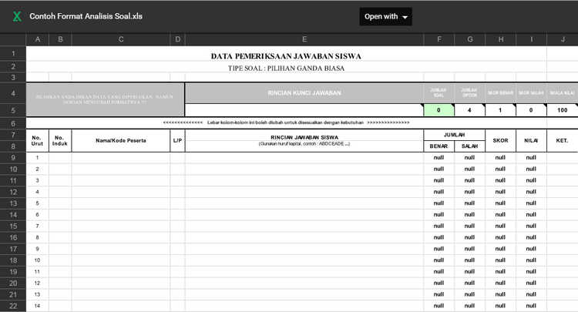Click No. Urut cell with number 10
Image resolution: width=578 pixels, height=312 pixels.
pyautogui.click(x=37, y=260)
